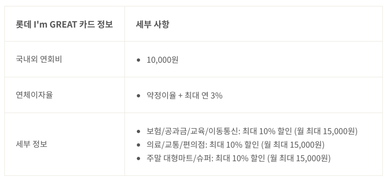Click the 보험/공과금/교육/이동통신 discount line
Image resolution: width=391 pixels, height=185 pixels.
252,131
